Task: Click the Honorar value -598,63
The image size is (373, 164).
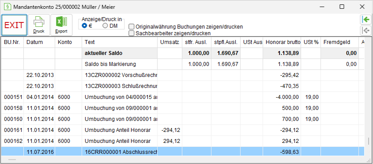Action: tap(290, 152)
